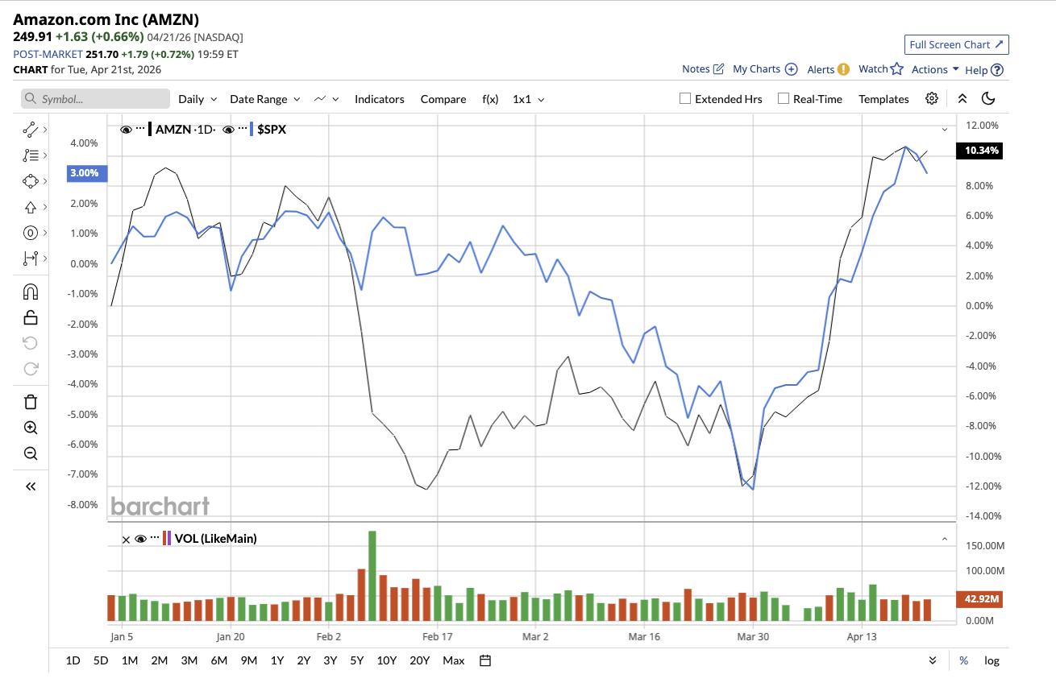Switch to dark mode moon icon

[x=988, y=99]
